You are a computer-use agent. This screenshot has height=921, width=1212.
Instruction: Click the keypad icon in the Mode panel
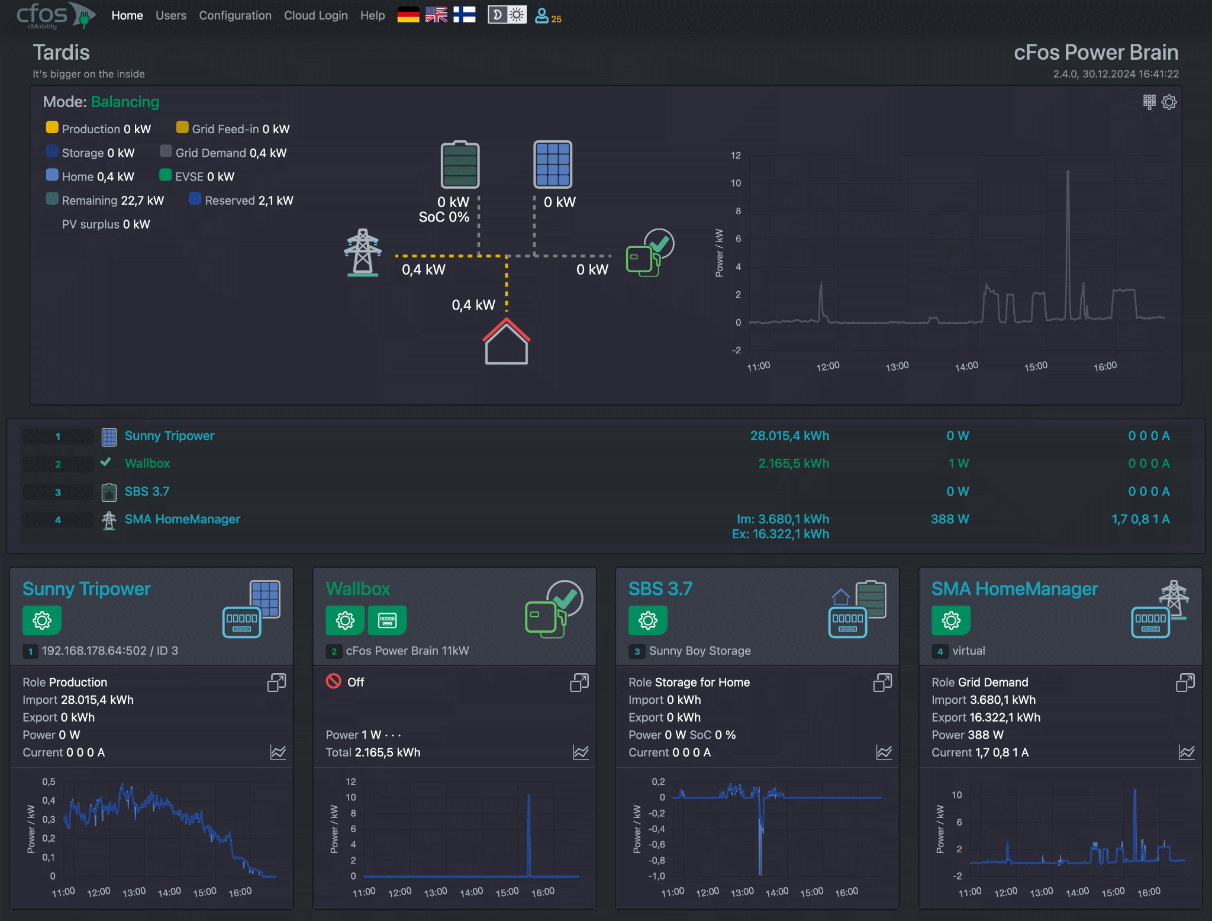pos(1149,102)
